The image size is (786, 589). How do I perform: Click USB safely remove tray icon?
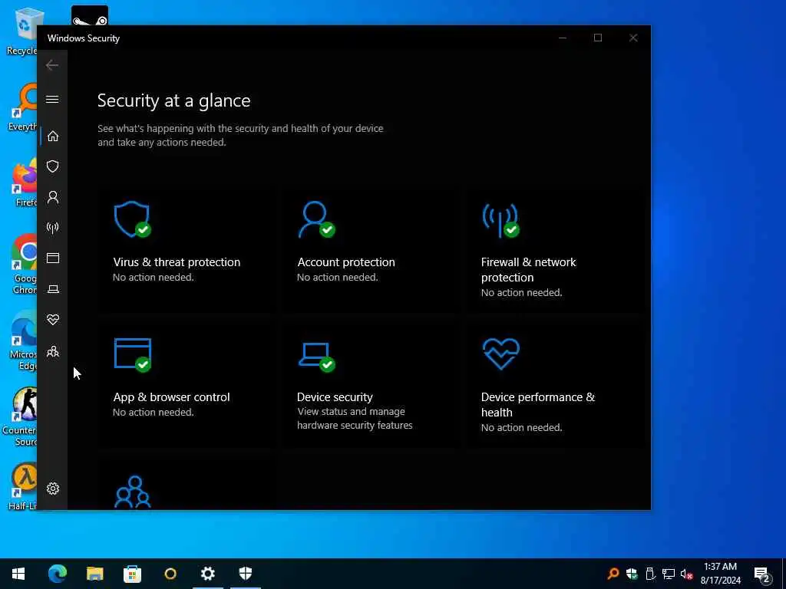[x=650, y=574]
